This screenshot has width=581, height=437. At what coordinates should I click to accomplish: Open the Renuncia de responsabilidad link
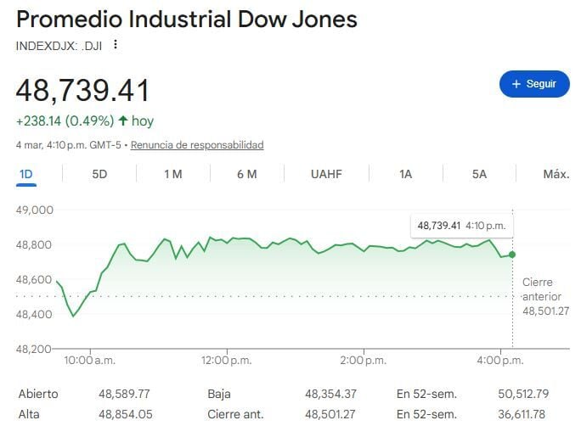click(x=197, y=145)
